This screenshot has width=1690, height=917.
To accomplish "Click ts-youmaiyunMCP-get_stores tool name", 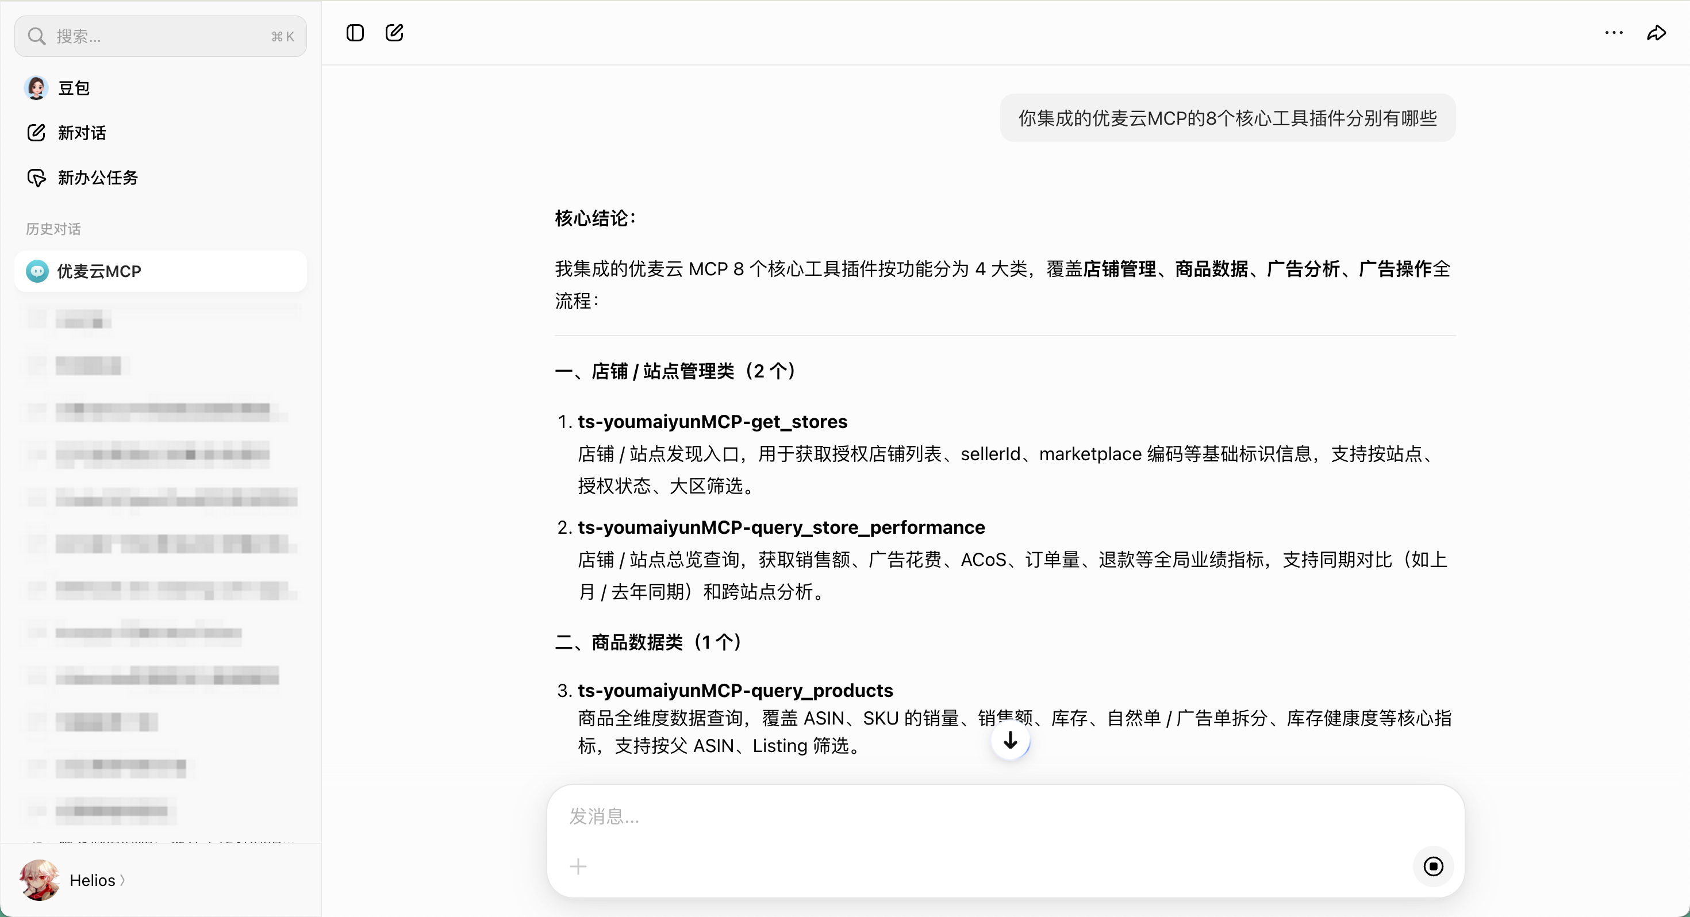I will tap(712, 422).
